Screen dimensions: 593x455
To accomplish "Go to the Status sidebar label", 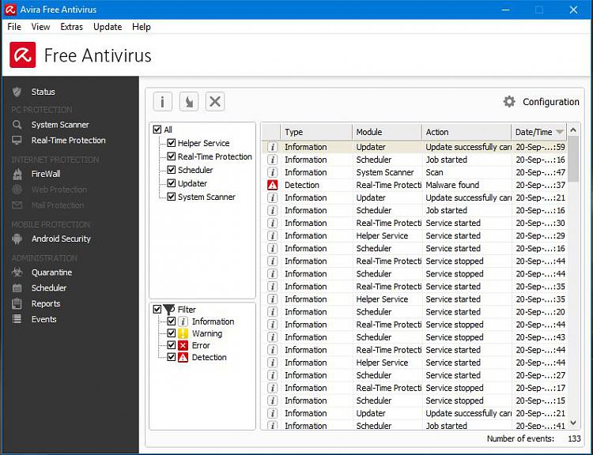I will (43, 92).
